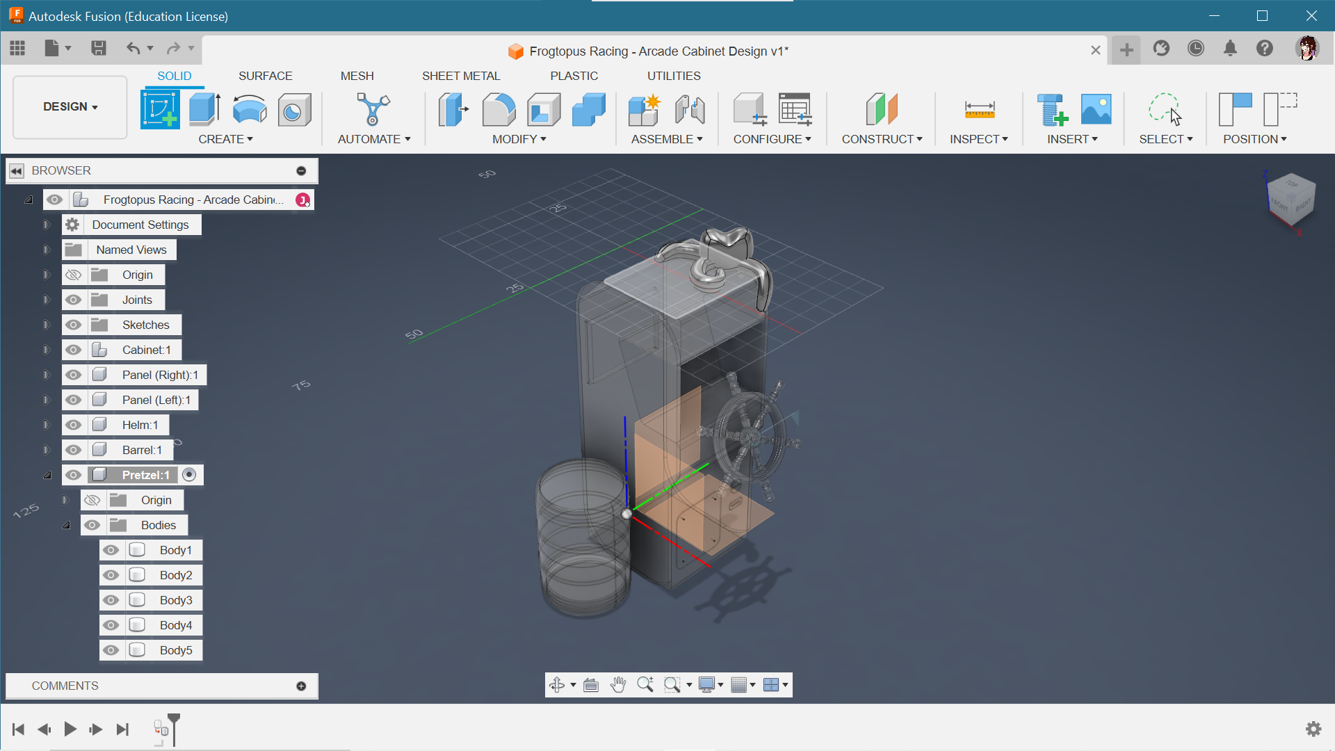Select the Extrude tool

tap(204, 109)
